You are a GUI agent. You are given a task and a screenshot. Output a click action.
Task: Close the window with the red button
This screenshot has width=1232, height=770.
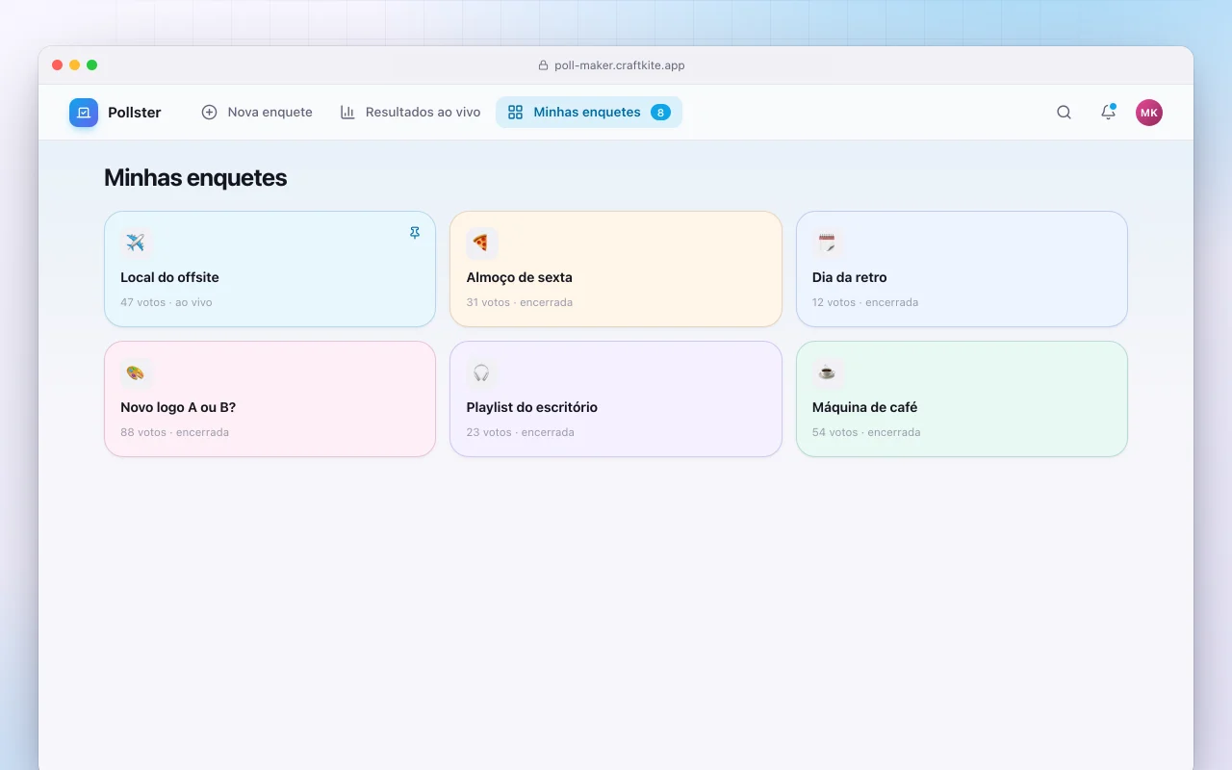tap(58, 65)
